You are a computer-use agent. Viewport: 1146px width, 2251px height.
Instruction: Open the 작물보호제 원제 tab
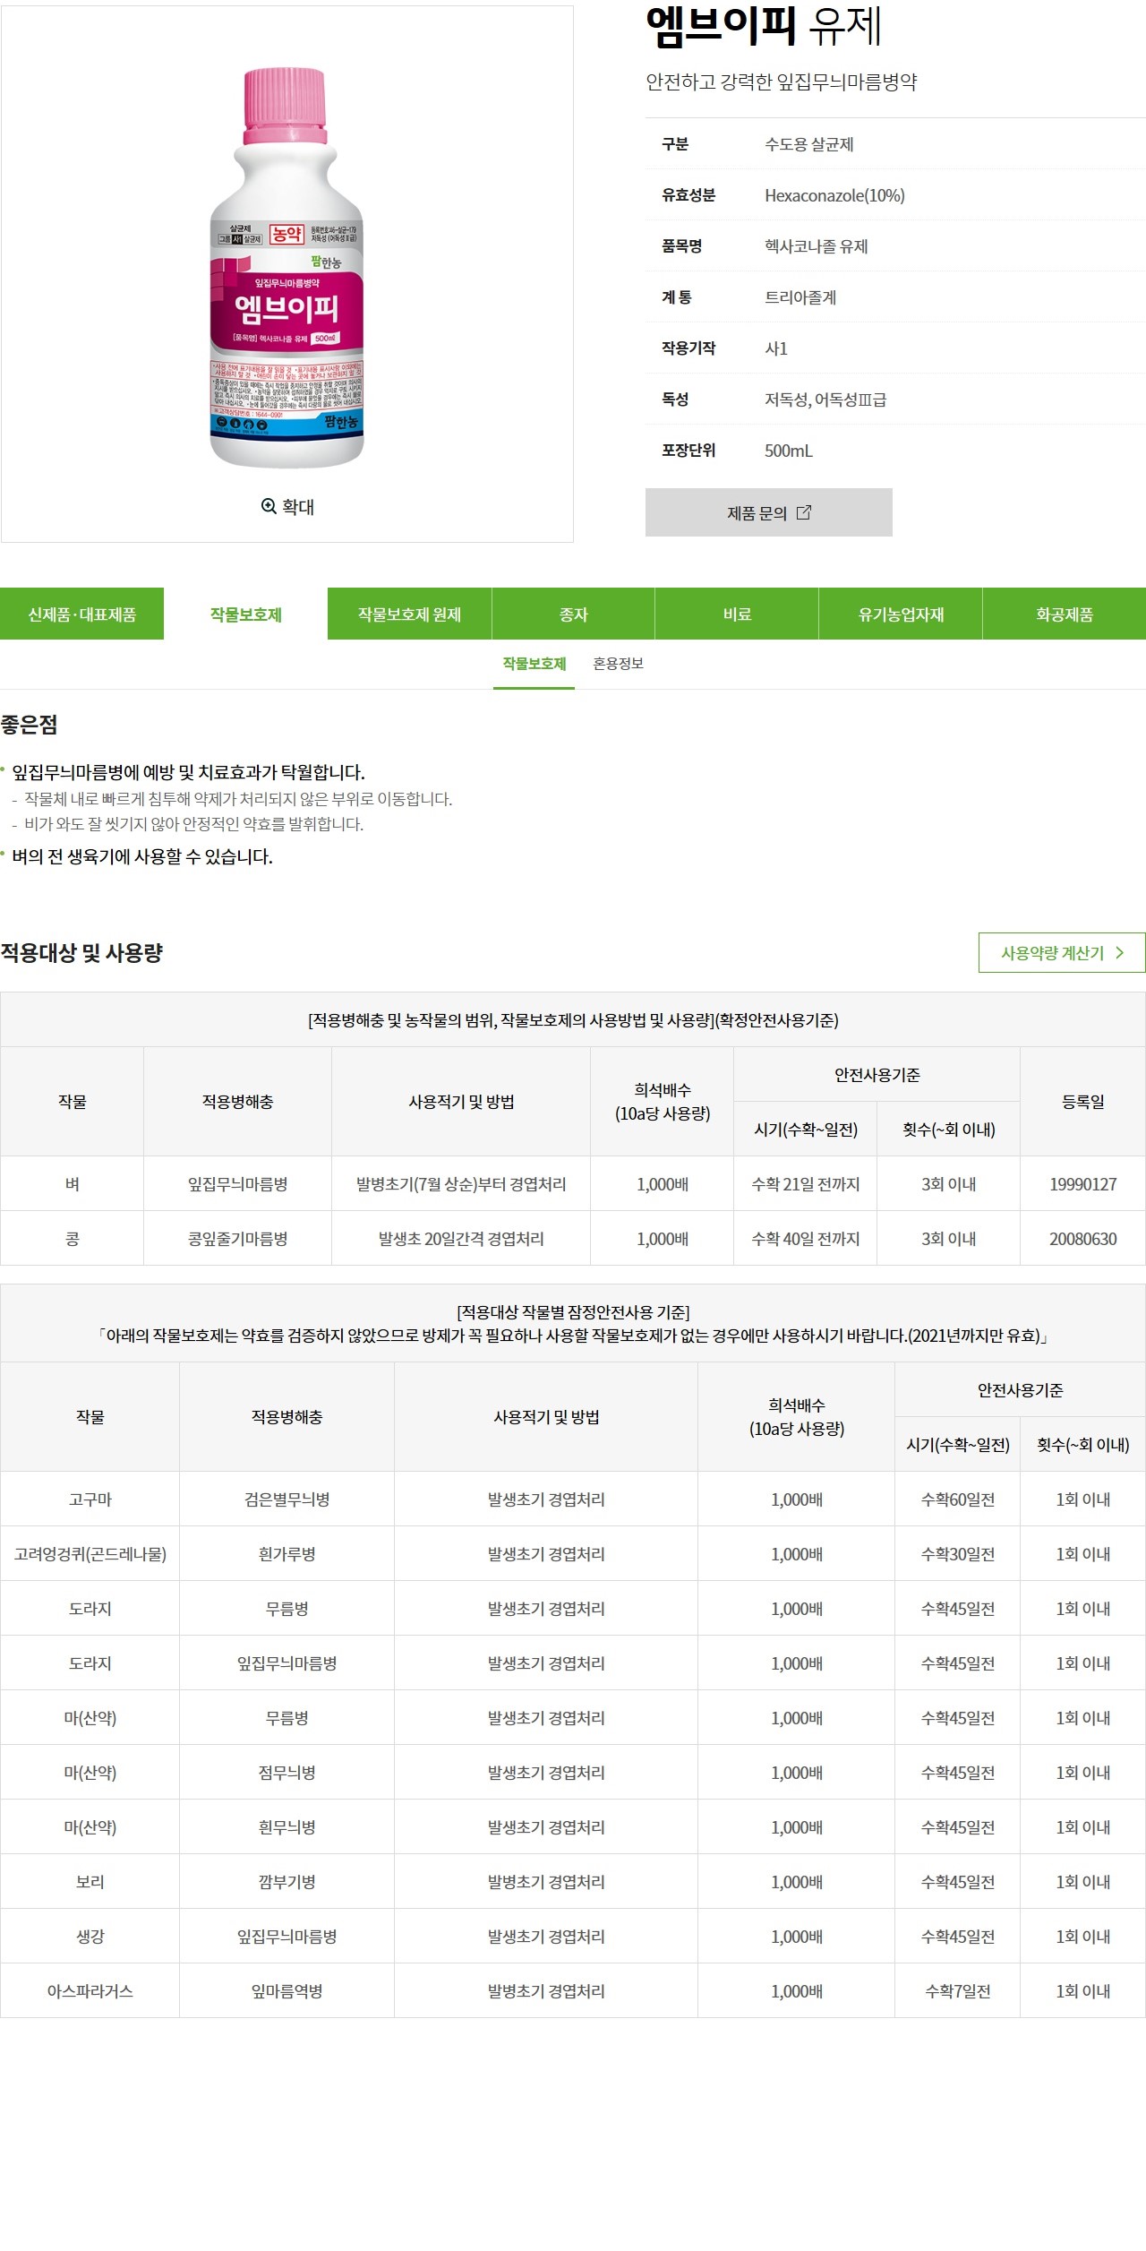click(x=409, y=614)
